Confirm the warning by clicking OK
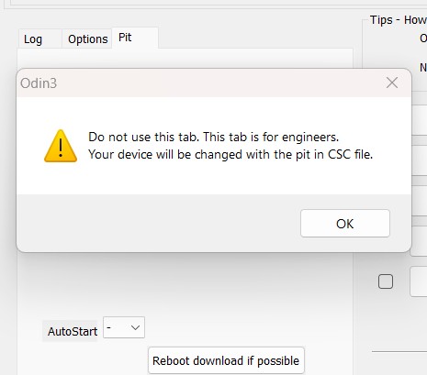This screenshot has height=375, width=427. [345, 224]
